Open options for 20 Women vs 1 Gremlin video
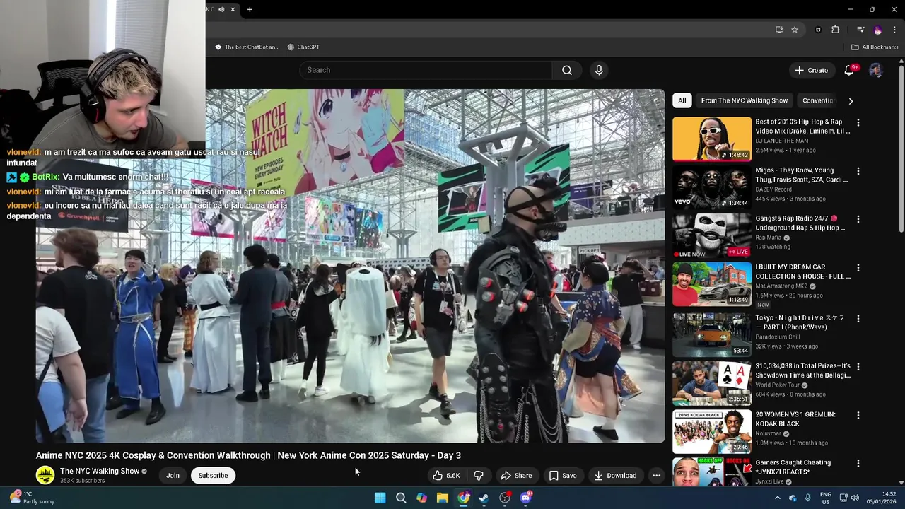905x509 pixels. 858,415
